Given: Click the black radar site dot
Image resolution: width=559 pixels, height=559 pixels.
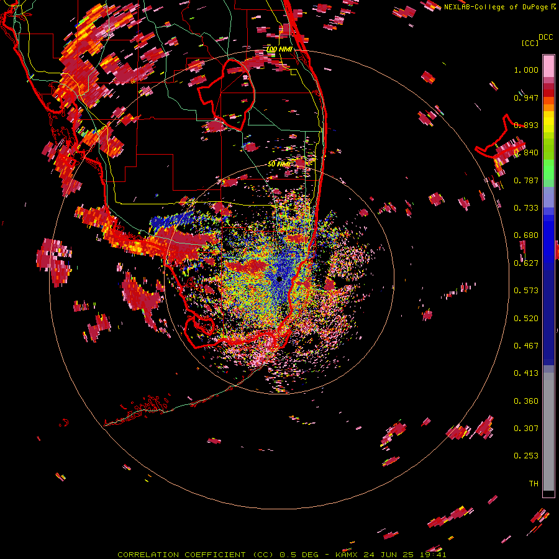Looking at the screenshot, I should point(279,279).
